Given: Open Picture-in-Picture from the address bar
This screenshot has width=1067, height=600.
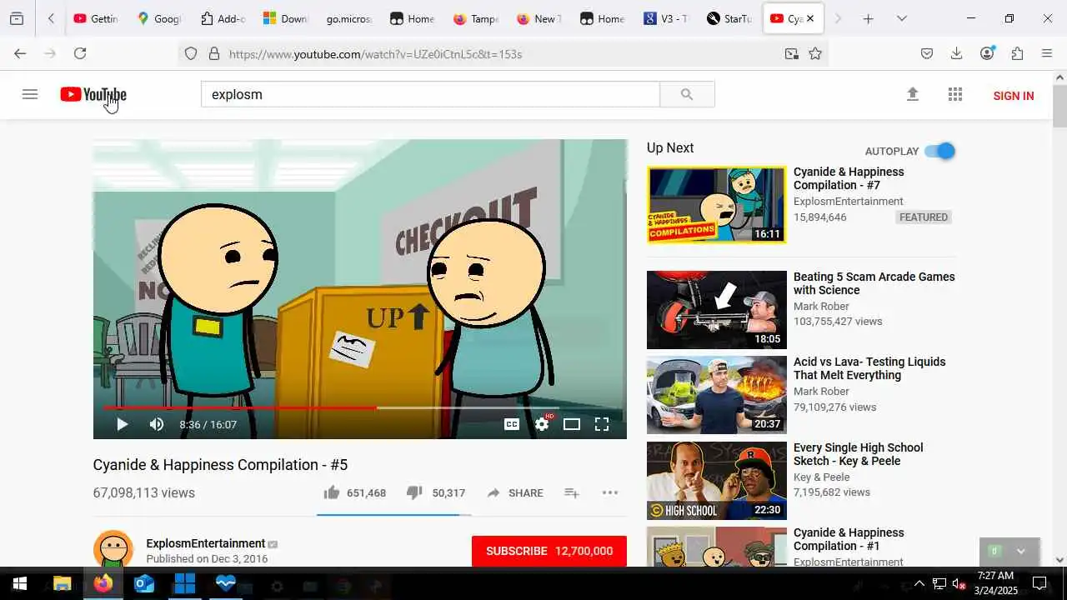Looking at the screenshot, I should click(x=791, y=53).
